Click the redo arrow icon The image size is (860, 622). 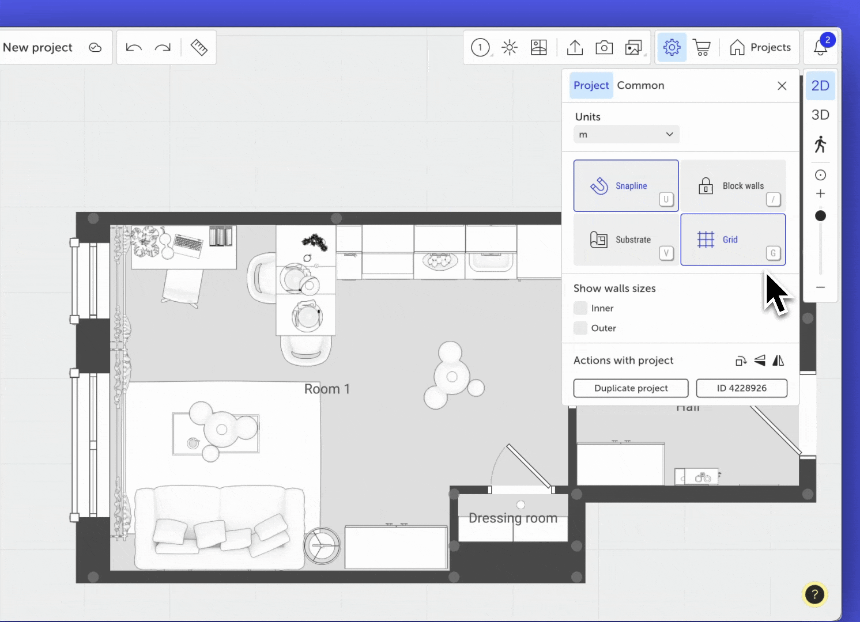tap(163, 47)
